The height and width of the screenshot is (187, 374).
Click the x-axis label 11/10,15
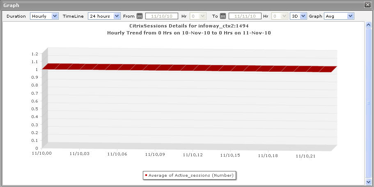pos(230,155)
